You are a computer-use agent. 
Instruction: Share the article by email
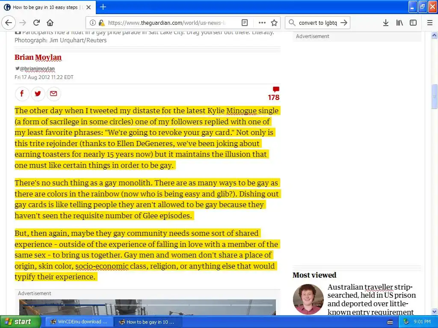pyautogui.click(x=53, y=94)
